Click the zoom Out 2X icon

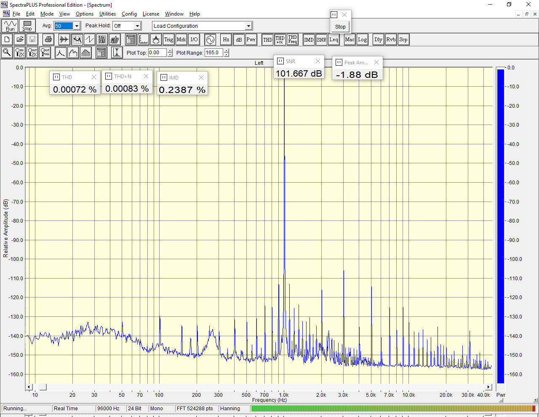click(32, 53)
